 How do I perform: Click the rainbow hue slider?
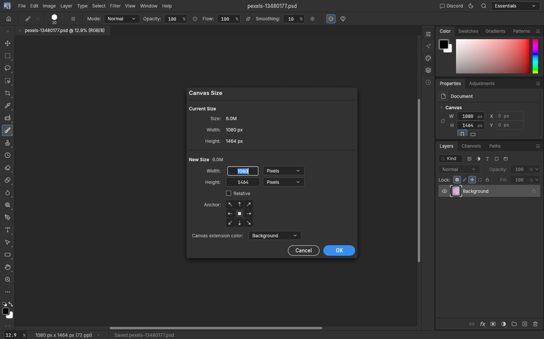click(536, 56)
